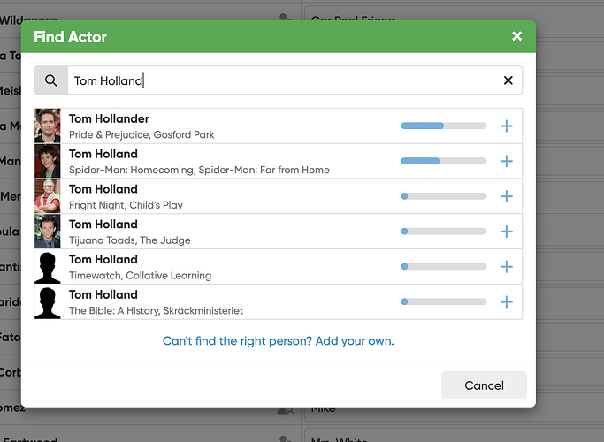The image size is (604, 442).
Task: Add Tom Holland from The Bible: A History
Action: click(507, 301)
